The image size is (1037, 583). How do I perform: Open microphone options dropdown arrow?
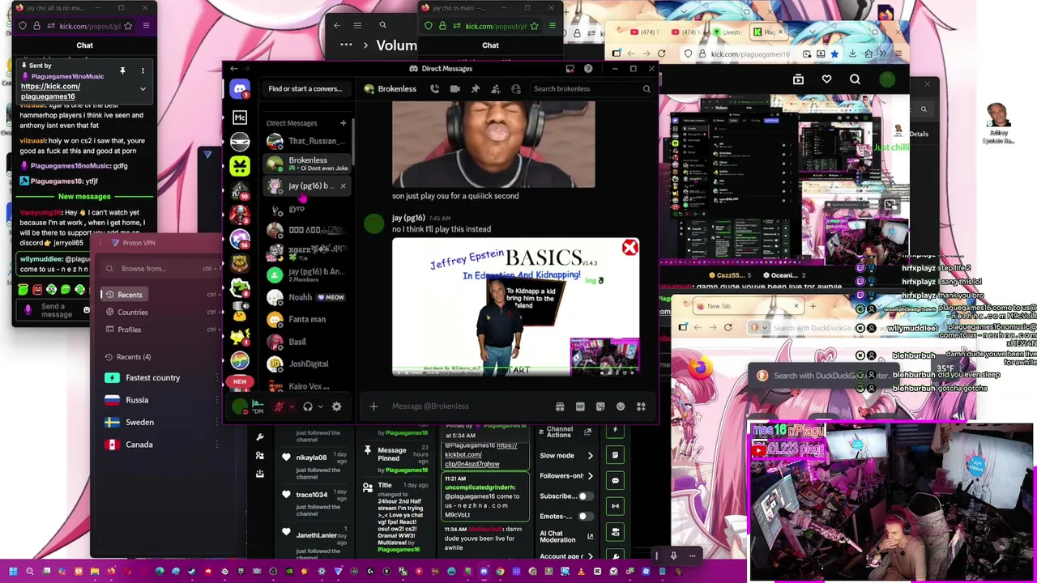click(x=291, y=406)
